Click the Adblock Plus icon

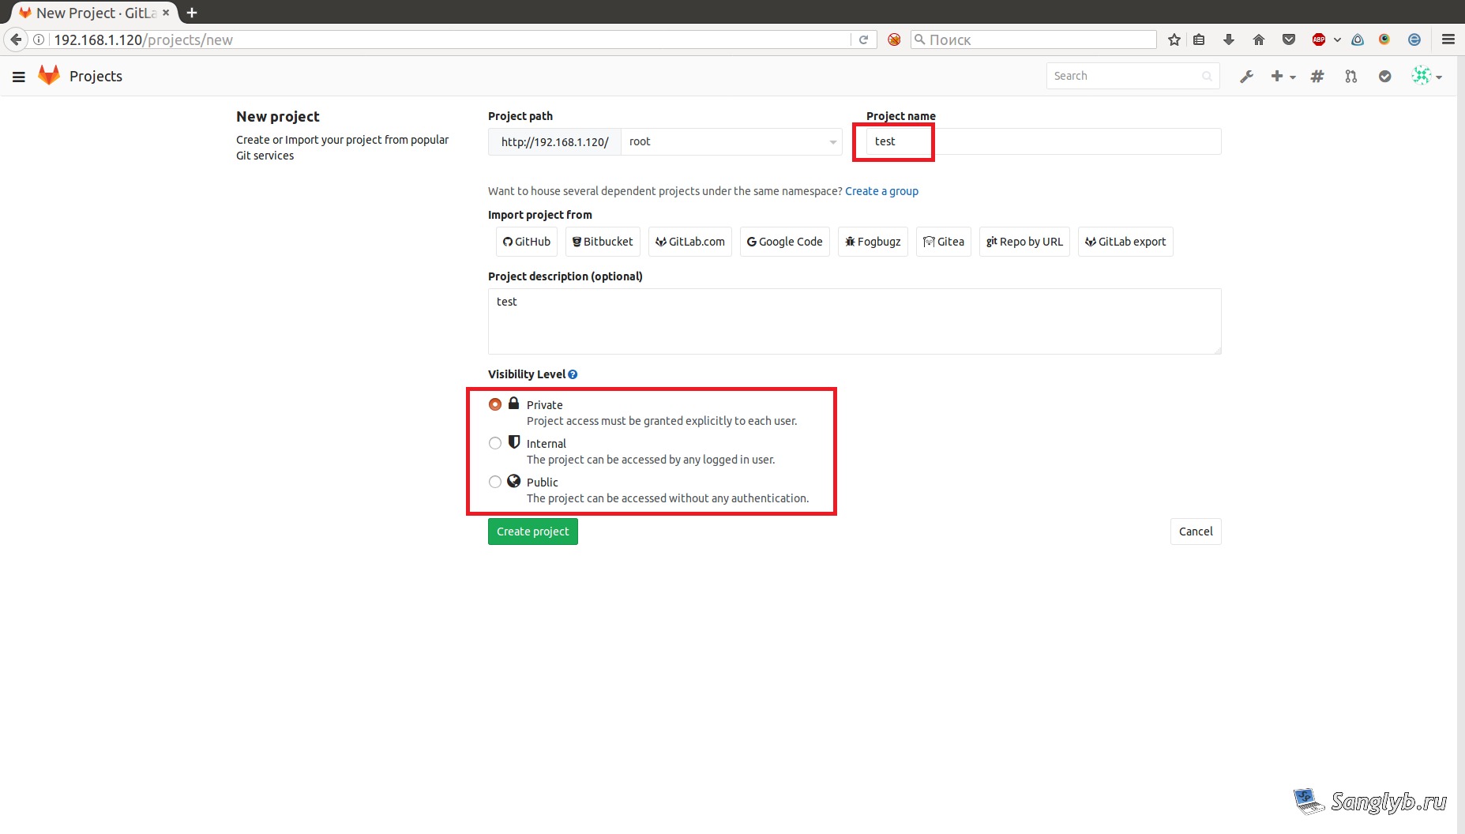[1319, 39]
